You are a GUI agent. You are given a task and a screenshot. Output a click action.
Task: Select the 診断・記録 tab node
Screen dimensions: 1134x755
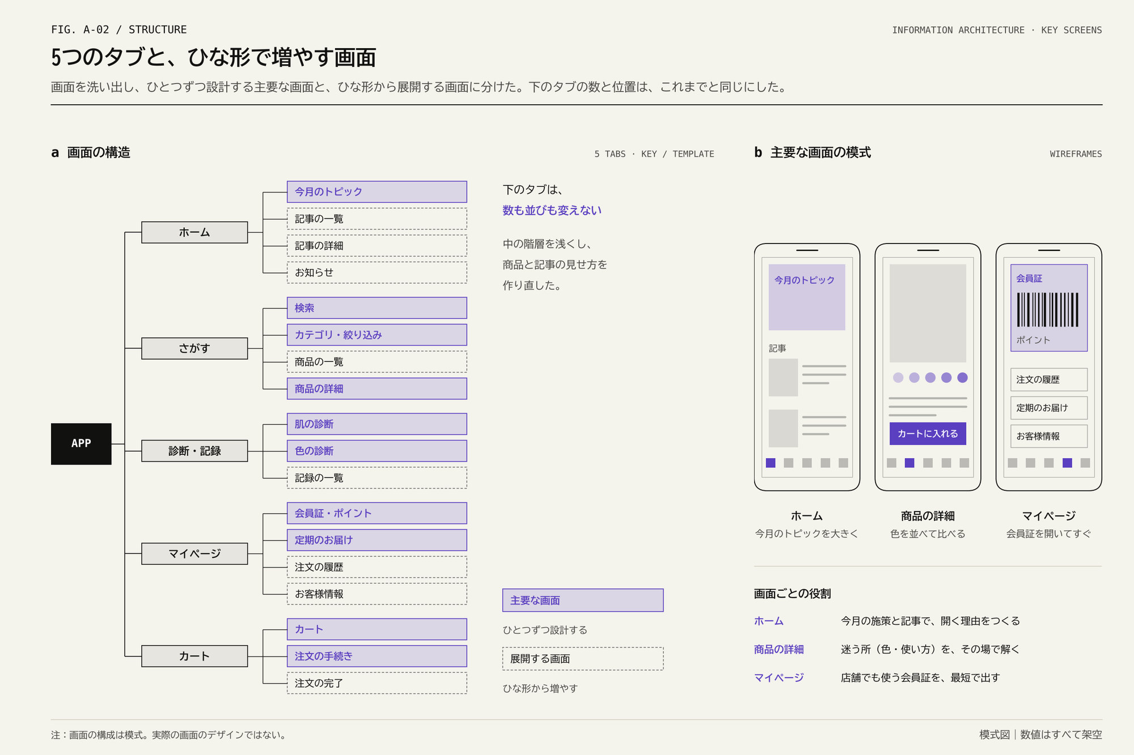pos(194,451)
